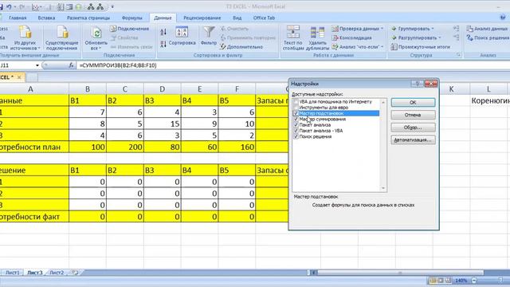The height and width of the screenshot is (287, 510).
Task: Click the Office Help icon in the ribbon corner
Action: 503,18
